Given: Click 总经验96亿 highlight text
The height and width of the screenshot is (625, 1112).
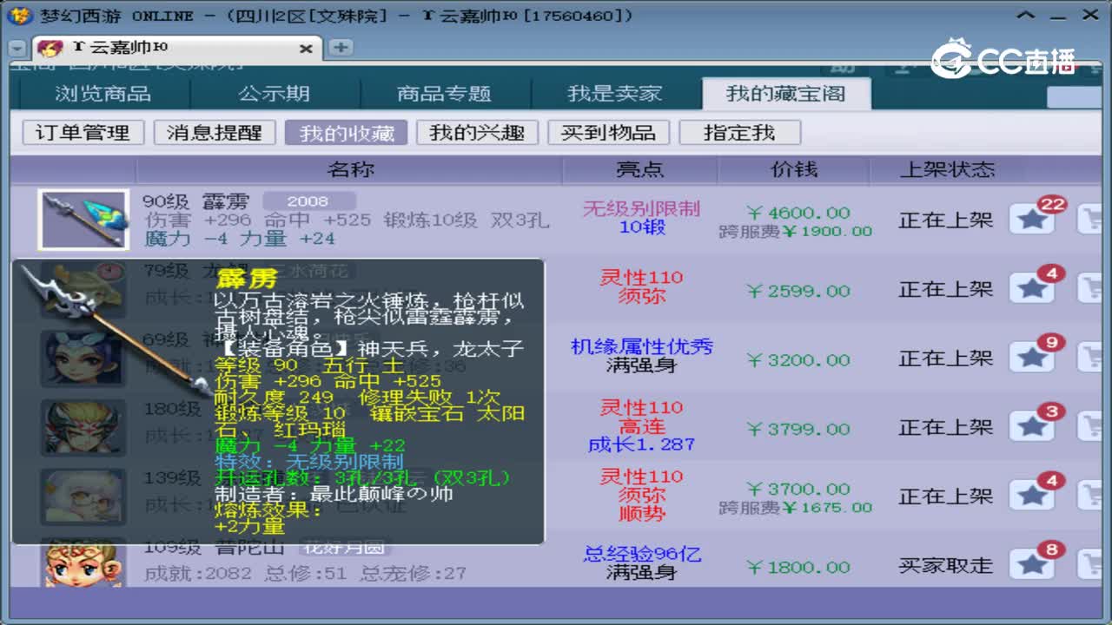Looking at the screenshot, I should click(x=641, y=554).
